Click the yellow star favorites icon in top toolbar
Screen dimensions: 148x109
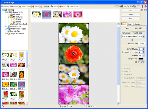tap(125, 6)
